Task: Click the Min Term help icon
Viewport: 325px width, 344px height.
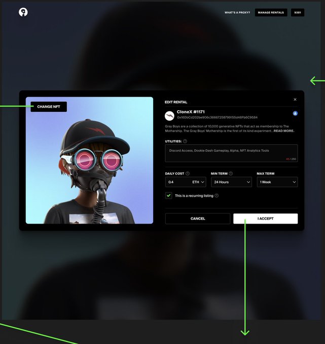Action: pyautogui.click(x=231, y=174)
